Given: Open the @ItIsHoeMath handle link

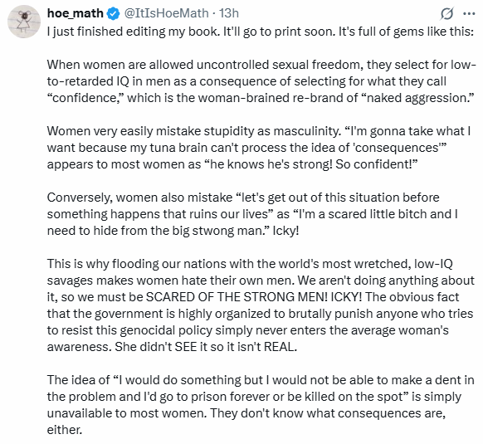Looking at the screenshot, I should coord(166,13).
